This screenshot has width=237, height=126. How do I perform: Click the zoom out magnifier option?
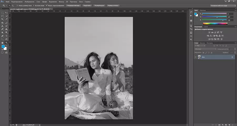tap(13, 5)
